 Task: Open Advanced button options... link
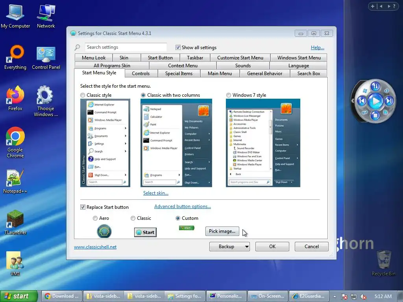(x=183, y=206)
